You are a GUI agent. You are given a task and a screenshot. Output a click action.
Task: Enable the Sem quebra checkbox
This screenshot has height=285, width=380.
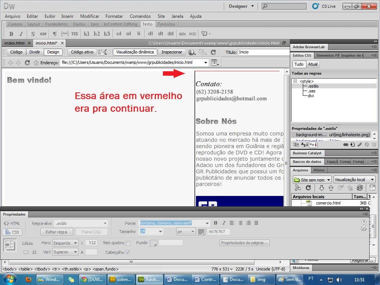click(x=127, y=243)
